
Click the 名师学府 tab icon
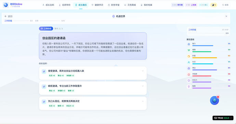60,5
